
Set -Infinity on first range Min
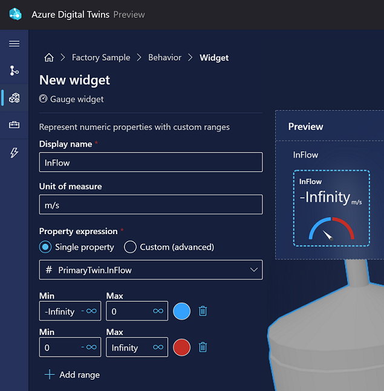89,311
